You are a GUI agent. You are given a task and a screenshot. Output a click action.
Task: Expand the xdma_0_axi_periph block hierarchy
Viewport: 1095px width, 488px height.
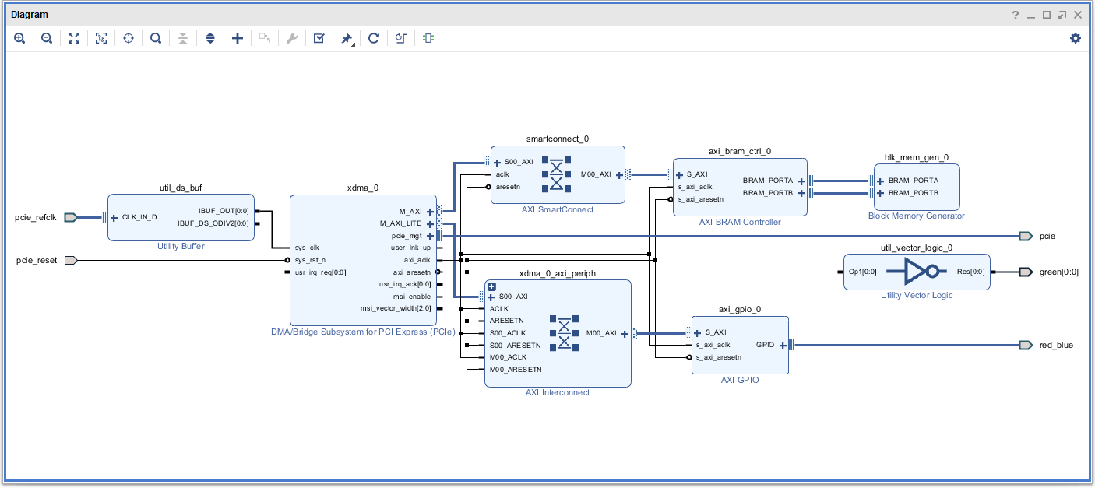[491, 286]
